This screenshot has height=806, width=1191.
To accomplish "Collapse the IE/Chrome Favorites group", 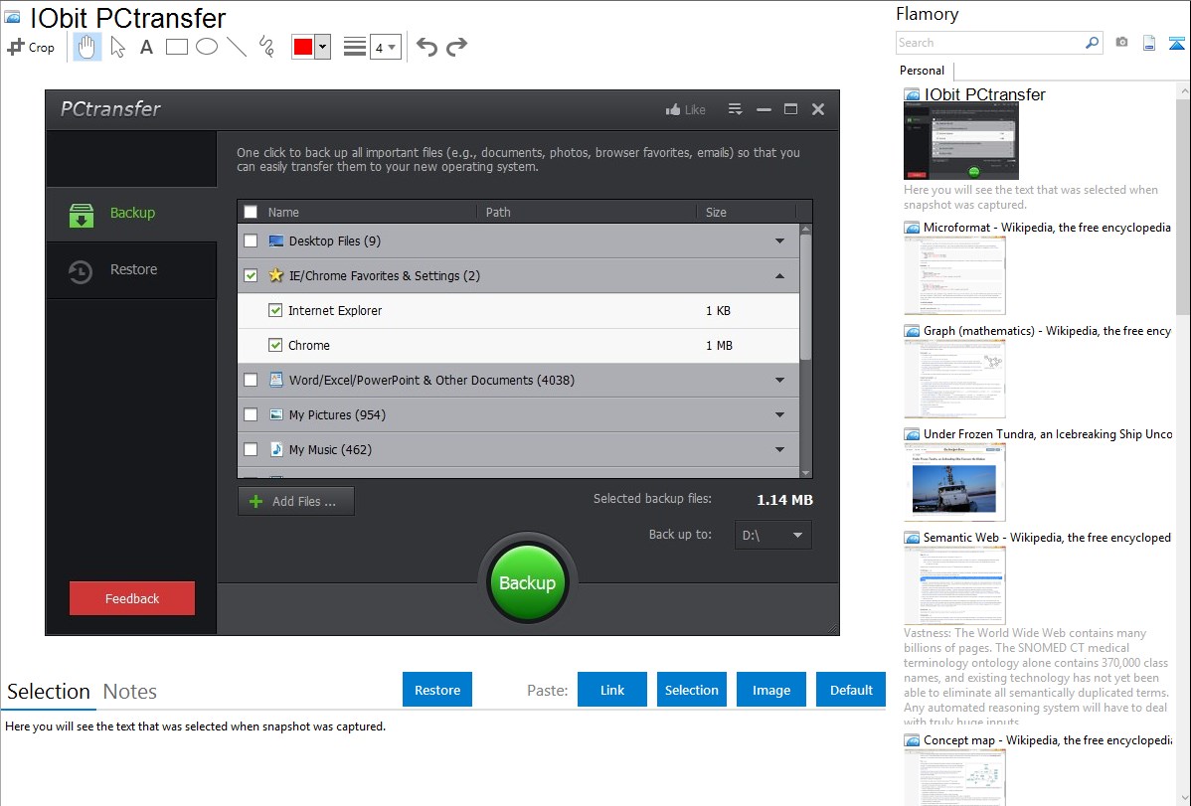I will pyautogui.click(x=779, y=275).
